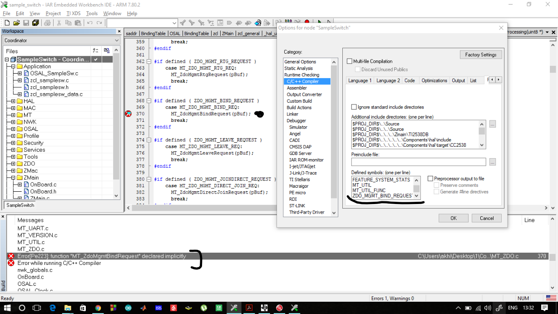Open the quick search combo box in toolbar
This screenshot has height=314, width=558.
pos(142,23)
